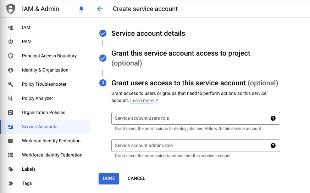Click the Labels tag icon
Screen dimensions: 310x193
click(11, 169)
